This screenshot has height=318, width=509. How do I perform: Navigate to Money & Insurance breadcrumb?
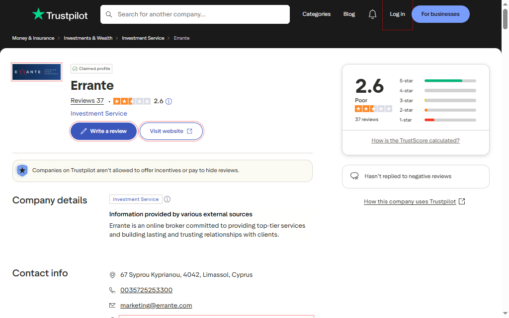tap(33, 38)
